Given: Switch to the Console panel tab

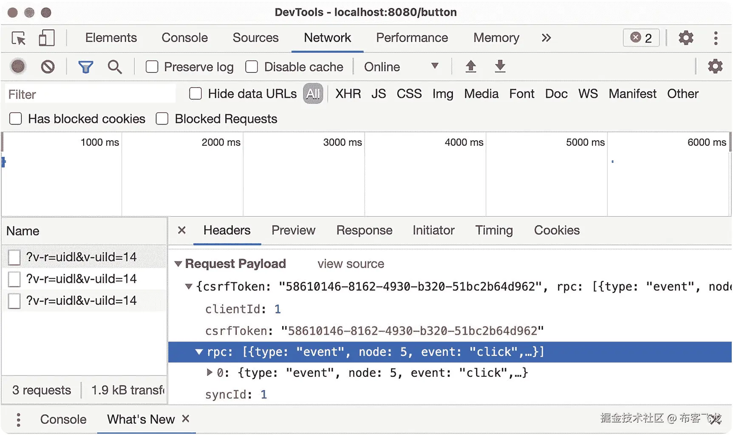Looking at the screenshot, I should pos(184,38).
